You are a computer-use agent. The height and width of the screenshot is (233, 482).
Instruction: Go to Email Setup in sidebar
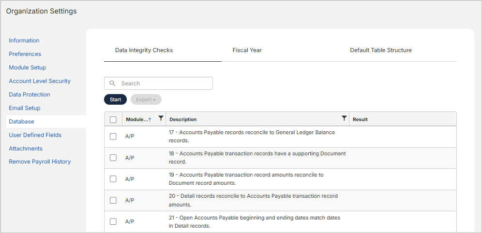(25, 108)
